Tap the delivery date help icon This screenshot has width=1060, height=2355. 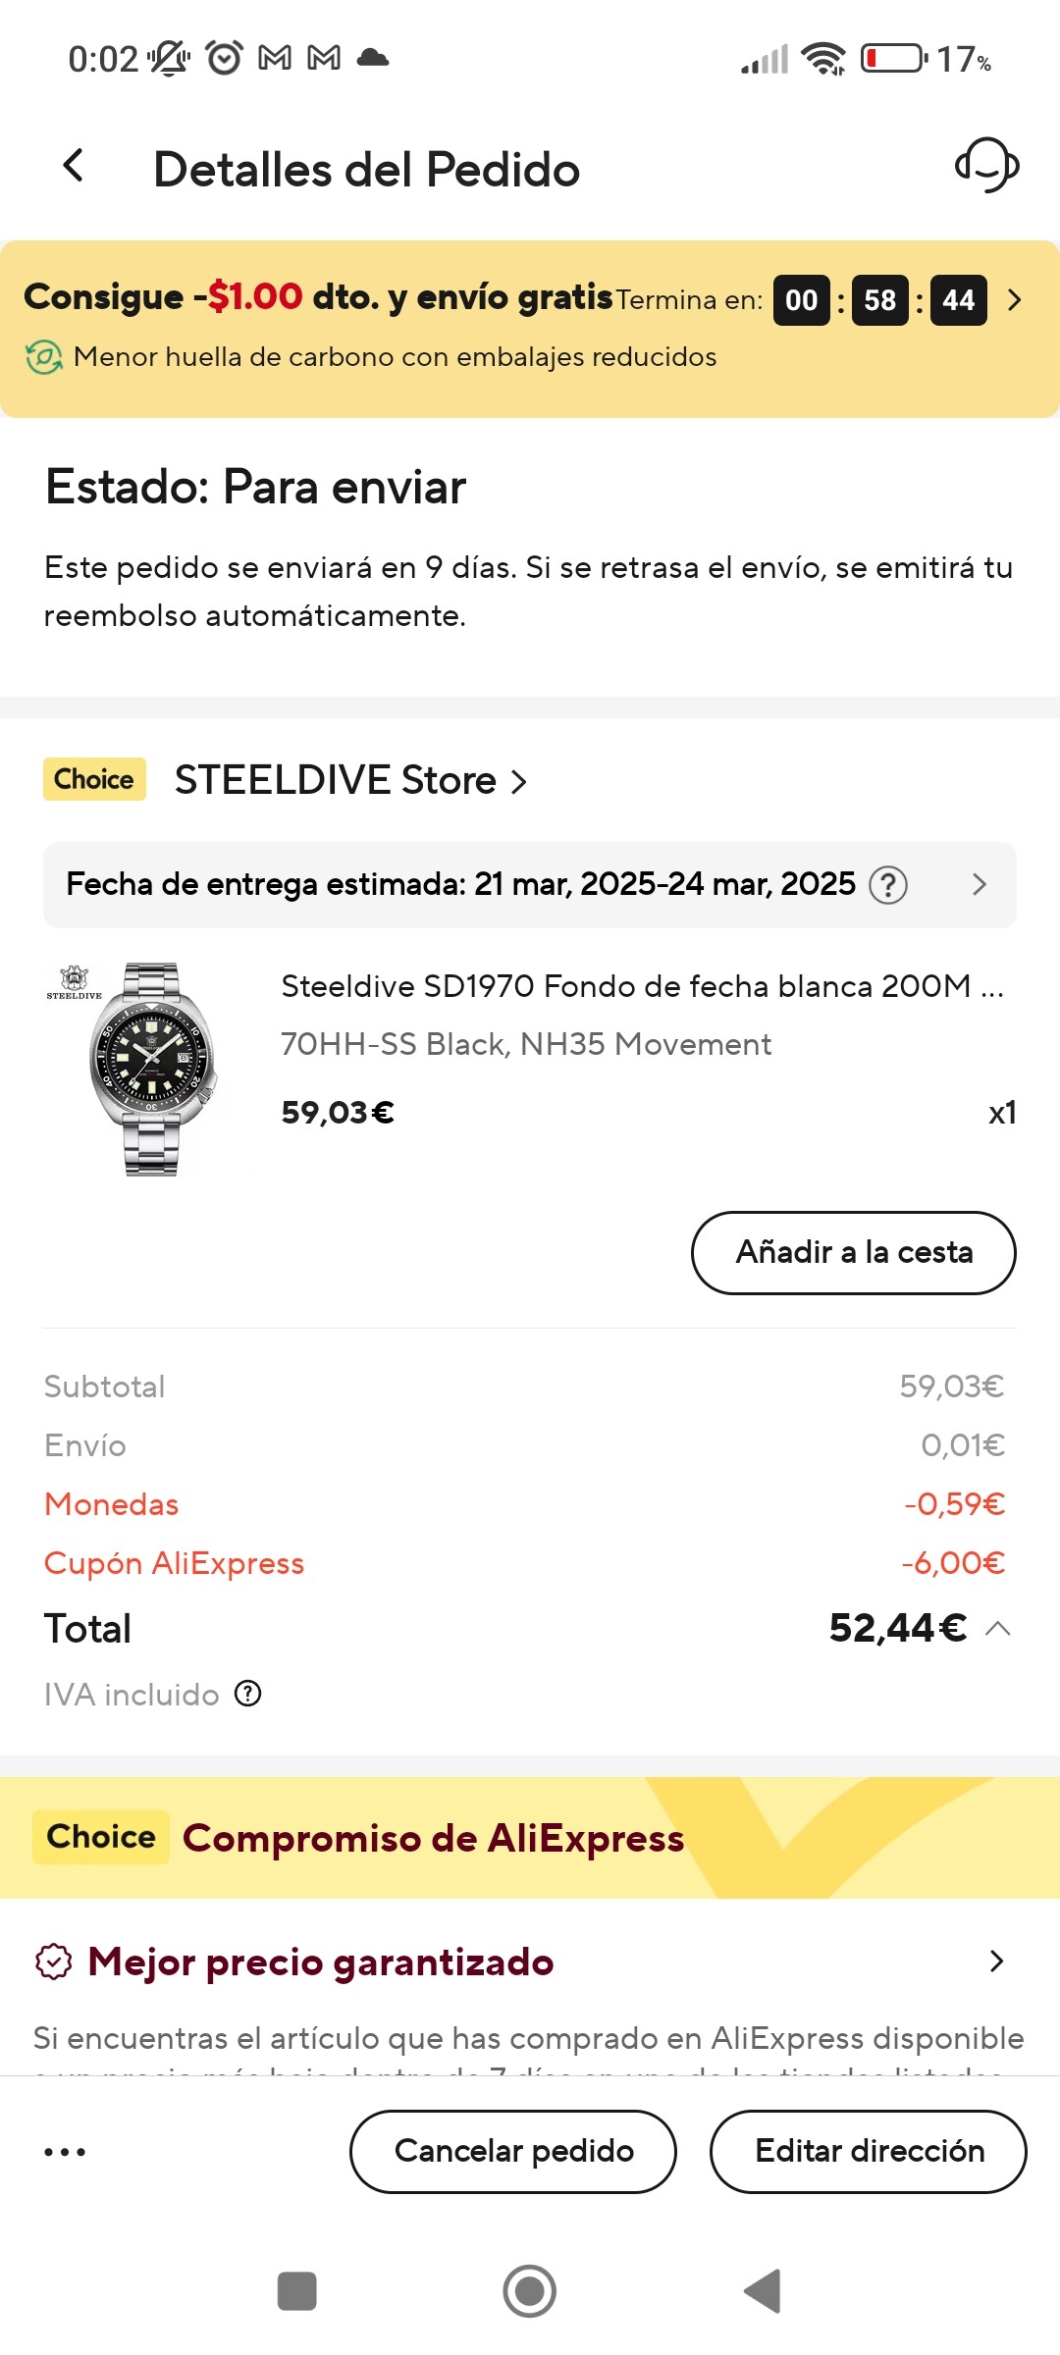pos(888,885)
